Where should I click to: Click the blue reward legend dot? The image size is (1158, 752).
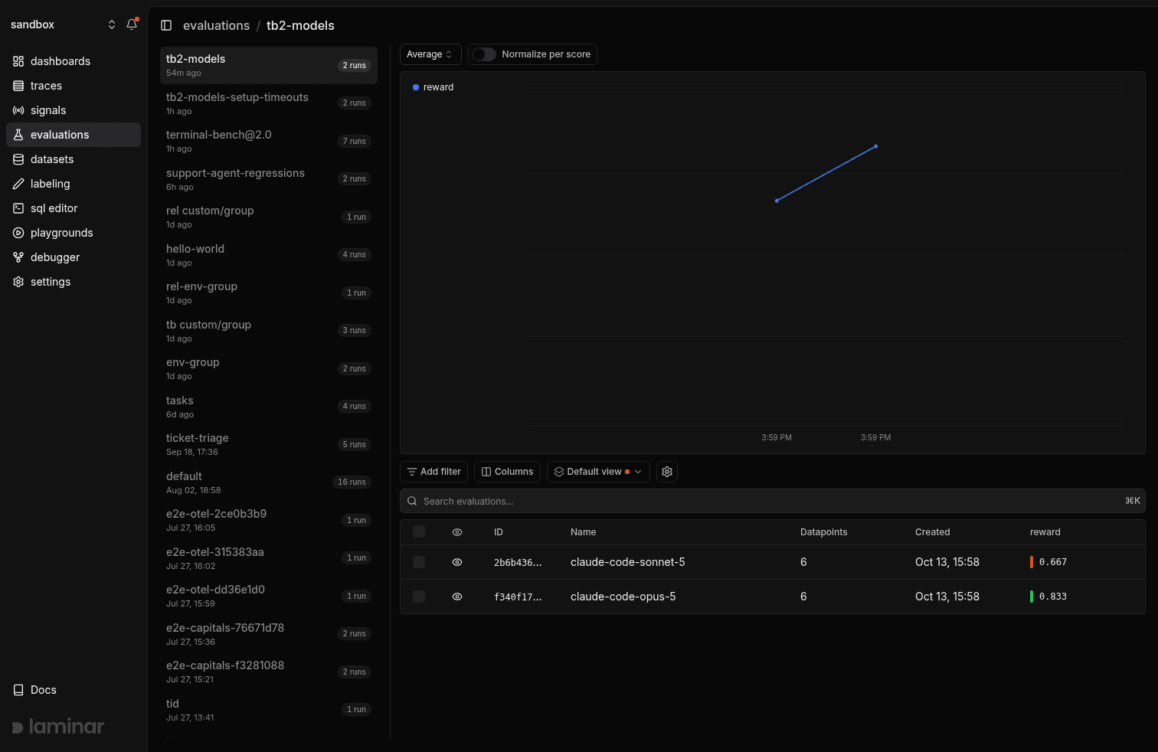tap(416, 87)
